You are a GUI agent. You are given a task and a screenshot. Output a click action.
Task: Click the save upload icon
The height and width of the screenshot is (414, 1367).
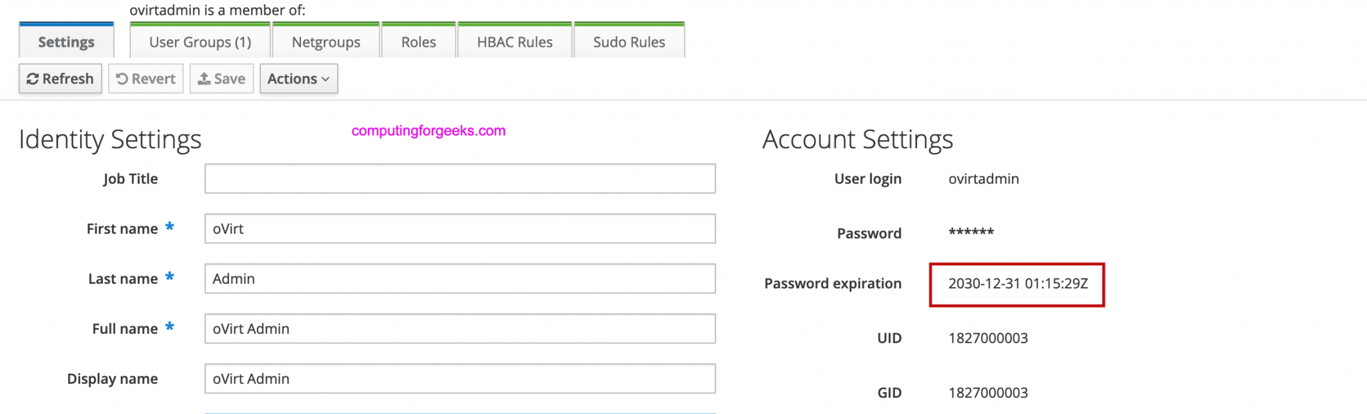point(204,79)
